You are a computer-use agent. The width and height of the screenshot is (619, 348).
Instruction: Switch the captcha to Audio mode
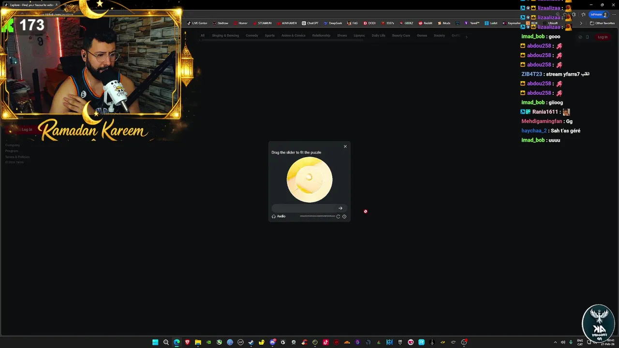[279, 217]
